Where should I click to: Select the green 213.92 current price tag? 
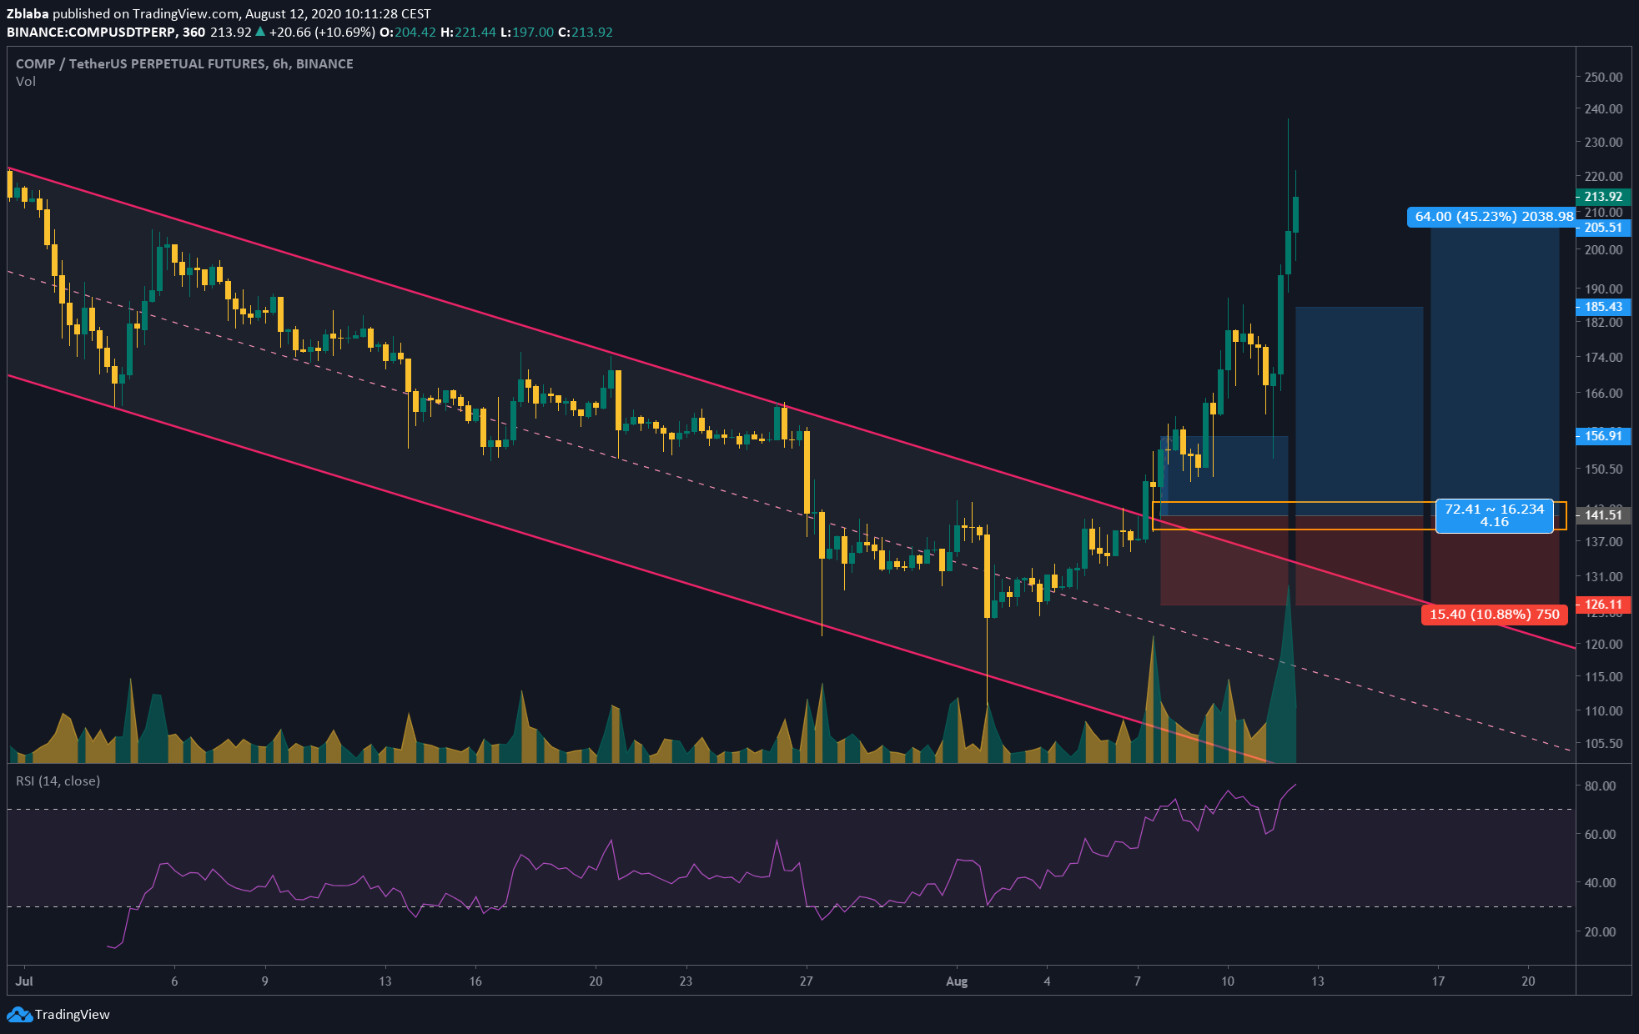(x=1602, y=197)
